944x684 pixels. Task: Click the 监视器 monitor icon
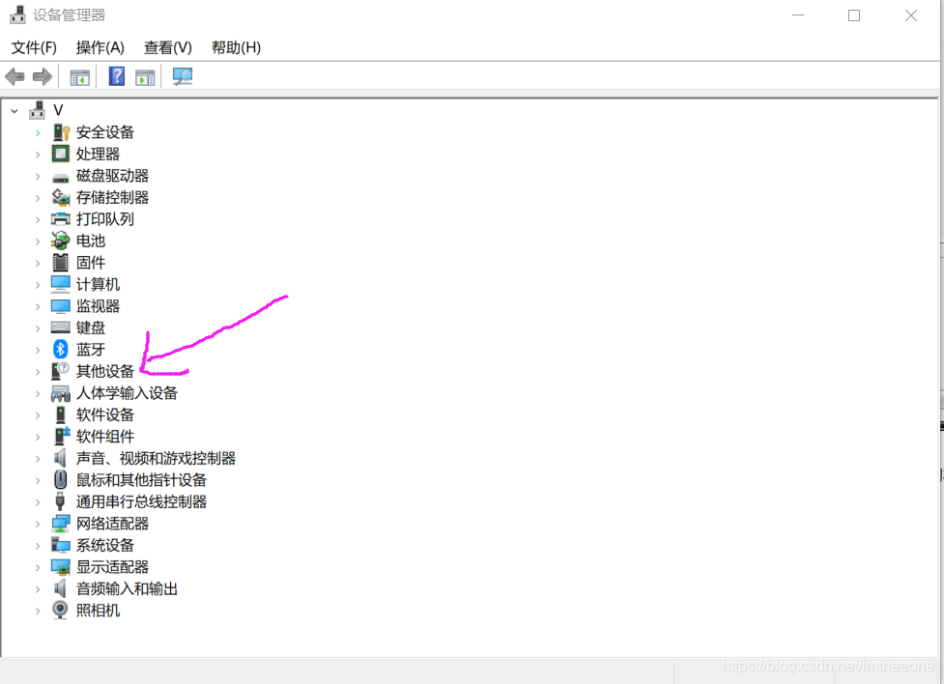61,306
